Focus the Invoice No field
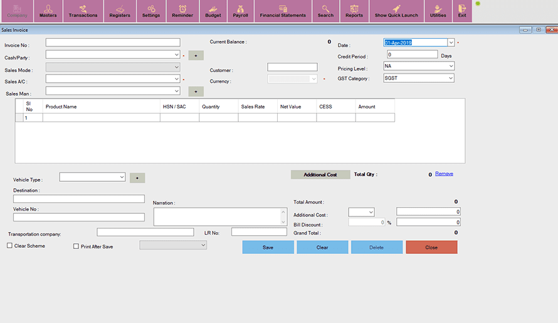558x323 pixels. point(113,43)
